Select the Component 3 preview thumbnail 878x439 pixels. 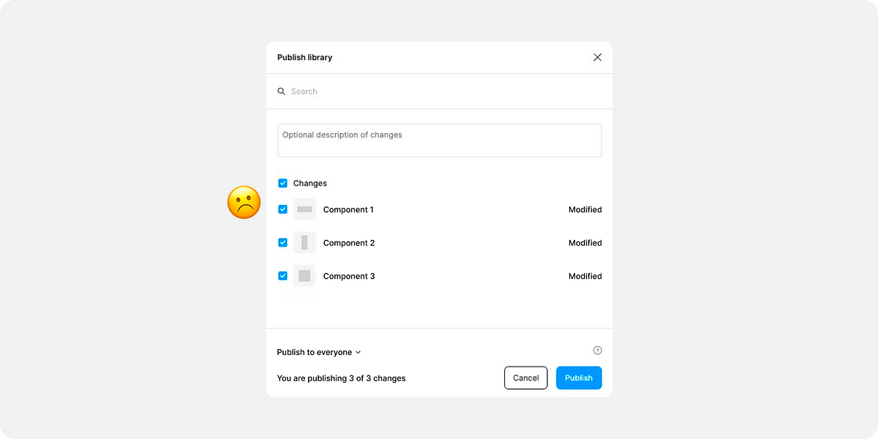[304, 276]
